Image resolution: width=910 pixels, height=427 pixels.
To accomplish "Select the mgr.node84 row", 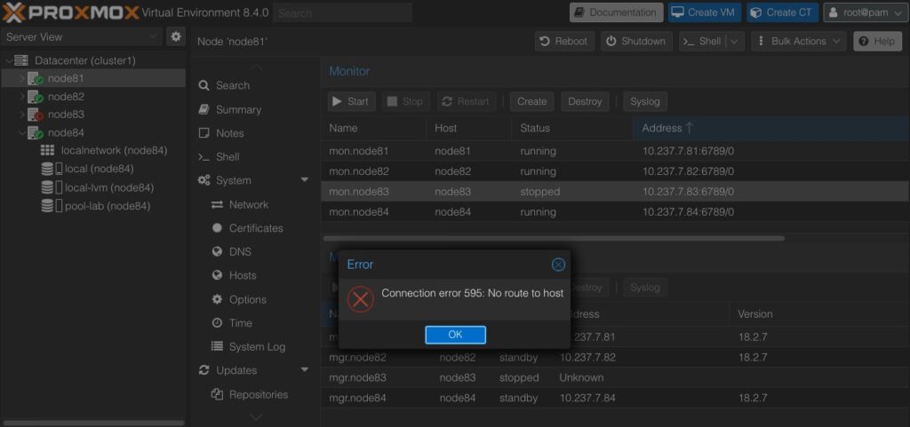I will tap(615, 398).
